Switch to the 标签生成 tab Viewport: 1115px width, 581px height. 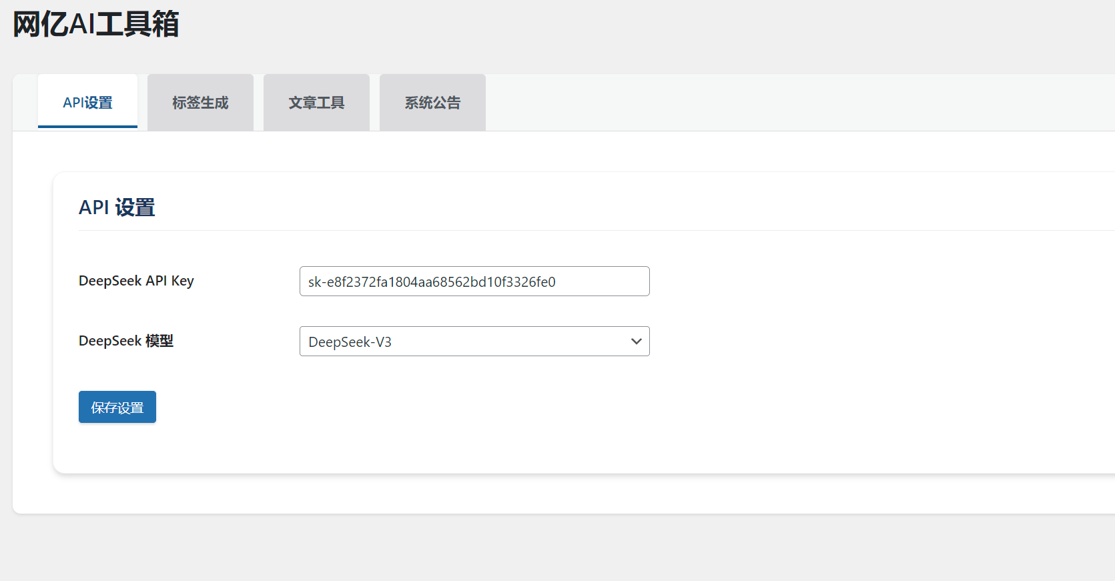pyautogui.click(x=200, y=103)
